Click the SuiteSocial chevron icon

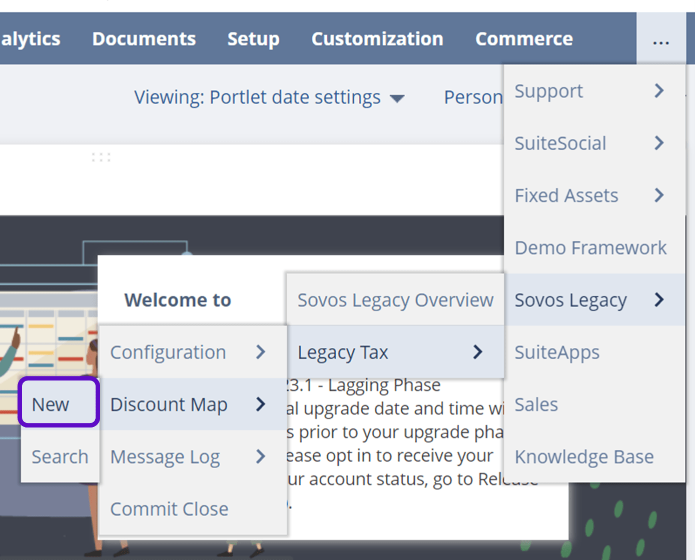659,143
